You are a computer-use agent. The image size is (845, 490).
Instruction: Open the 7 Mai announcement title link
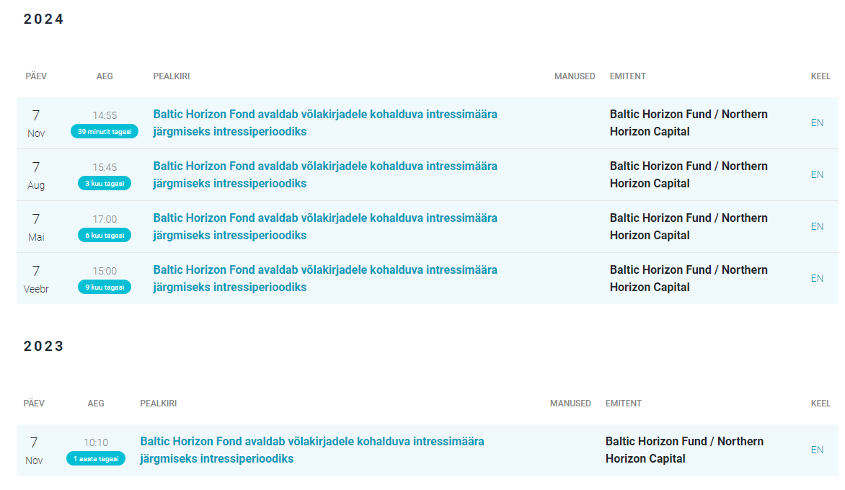[x=324, y=226]
